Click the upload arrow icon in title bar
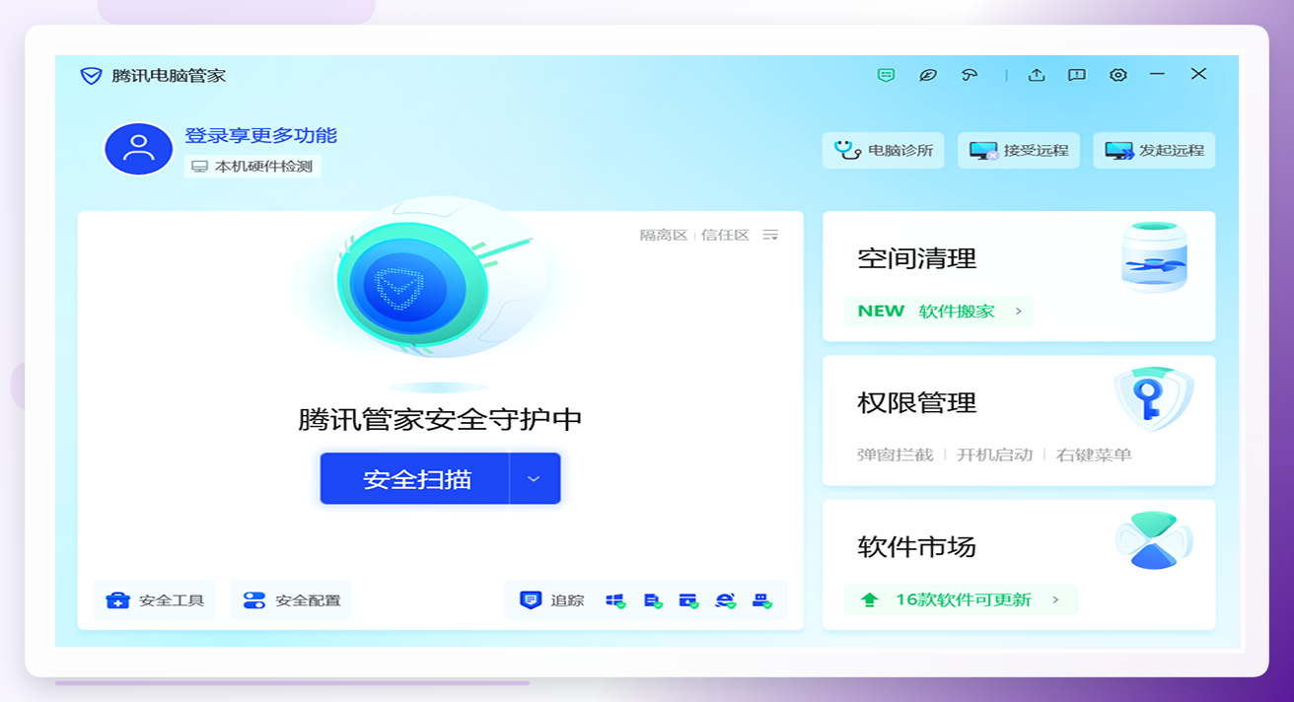Screen dimensions: 1294x702 [x=1037, y=75]
